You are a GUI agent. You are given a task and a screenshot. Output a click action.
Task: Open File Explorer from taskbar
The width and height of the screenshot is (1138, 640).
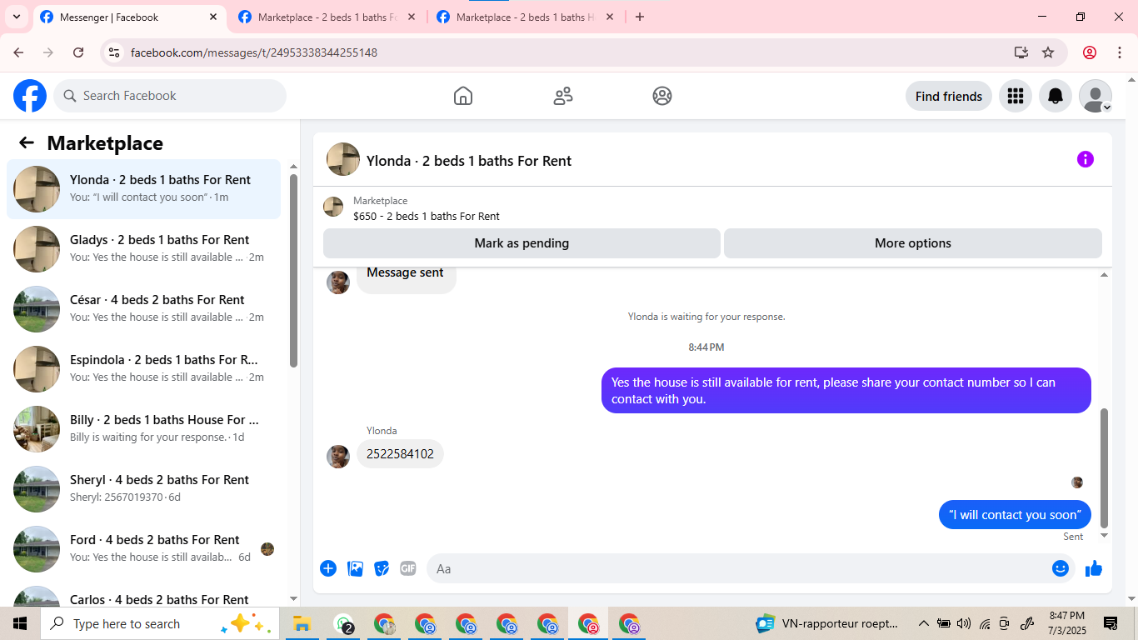pyautogui.click(x=302, y=623)
